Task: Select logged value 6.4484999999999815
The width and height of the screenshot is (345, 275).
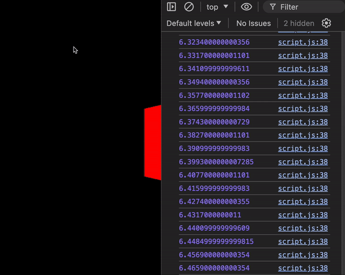Action: click(216, 242)
